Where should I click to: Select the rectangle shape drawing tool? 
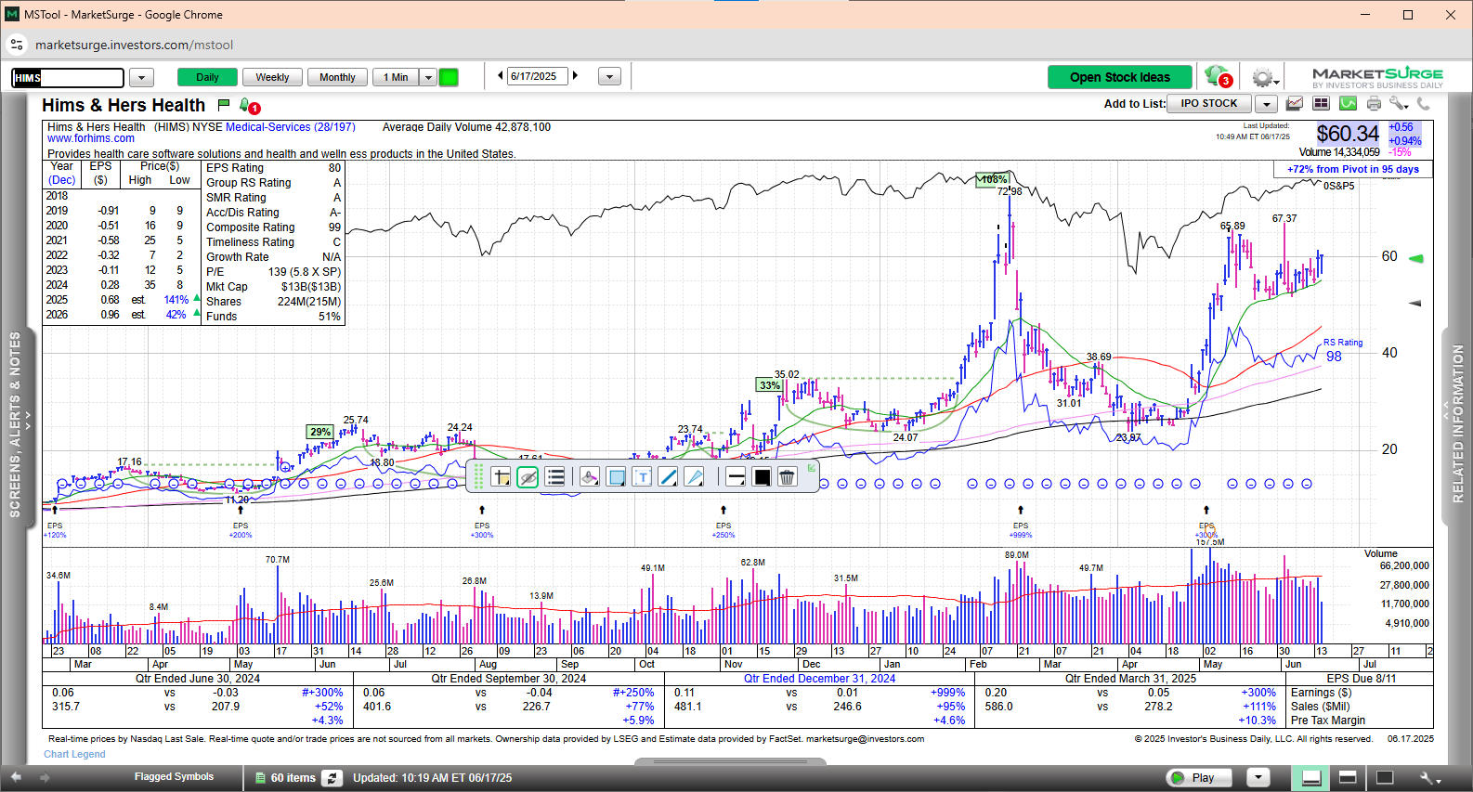click(x=615, y=477)
